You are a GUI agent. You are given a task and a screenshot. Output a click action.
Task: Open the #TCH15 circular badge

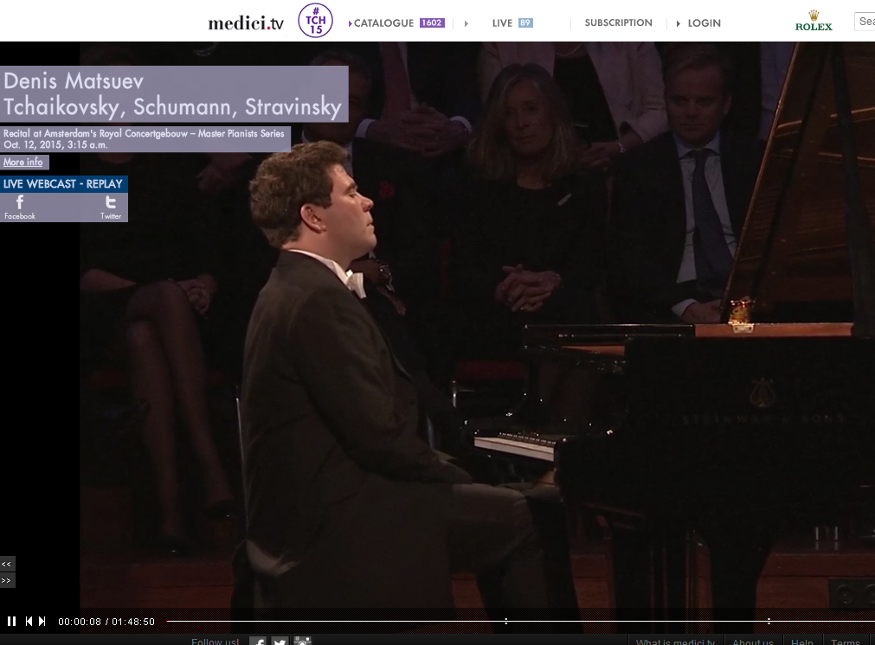(x=315, y=21)
